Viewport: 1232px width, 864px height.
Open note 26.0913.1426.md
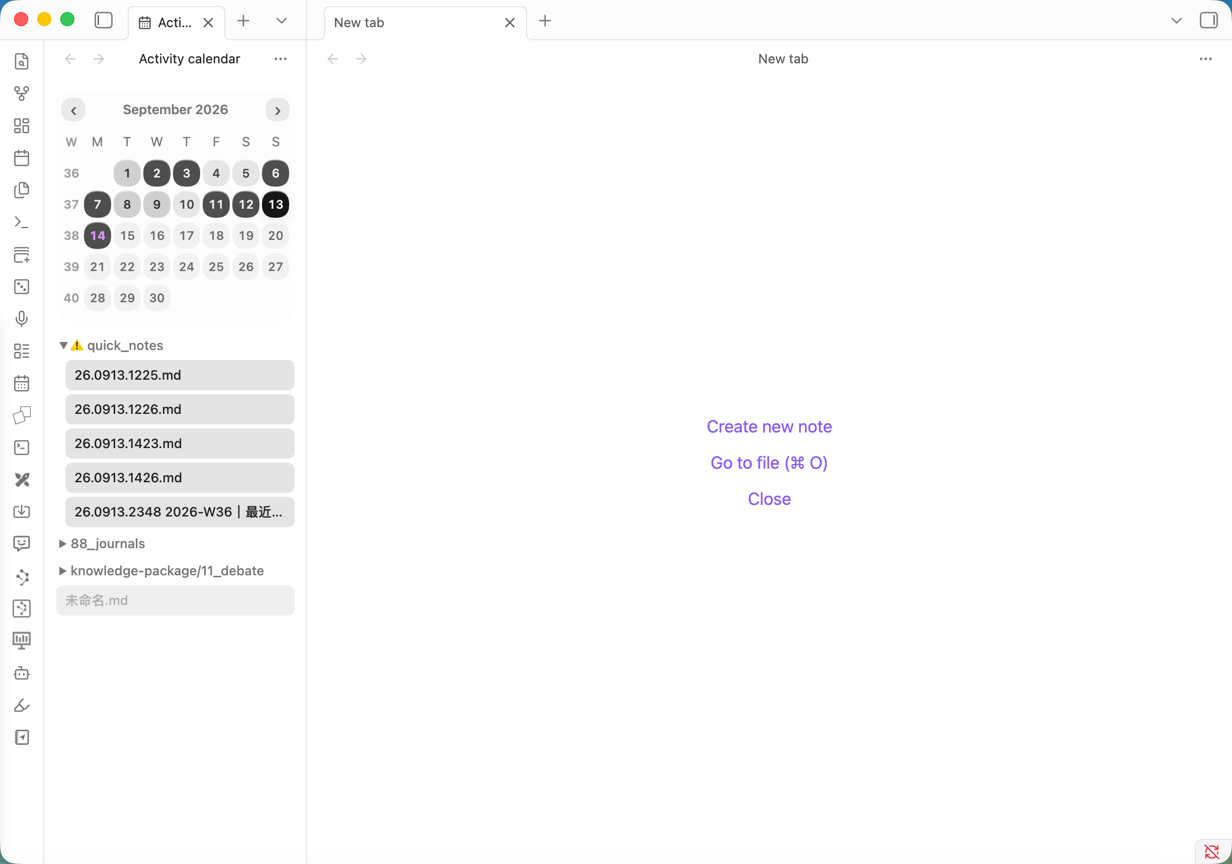tap(180, 478)
